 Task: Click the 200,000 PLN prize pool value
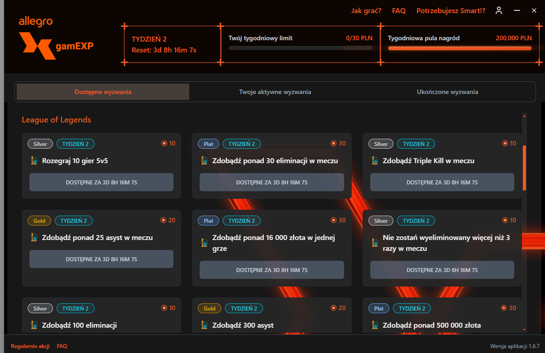pyautogui.click(x=514, y=38)
